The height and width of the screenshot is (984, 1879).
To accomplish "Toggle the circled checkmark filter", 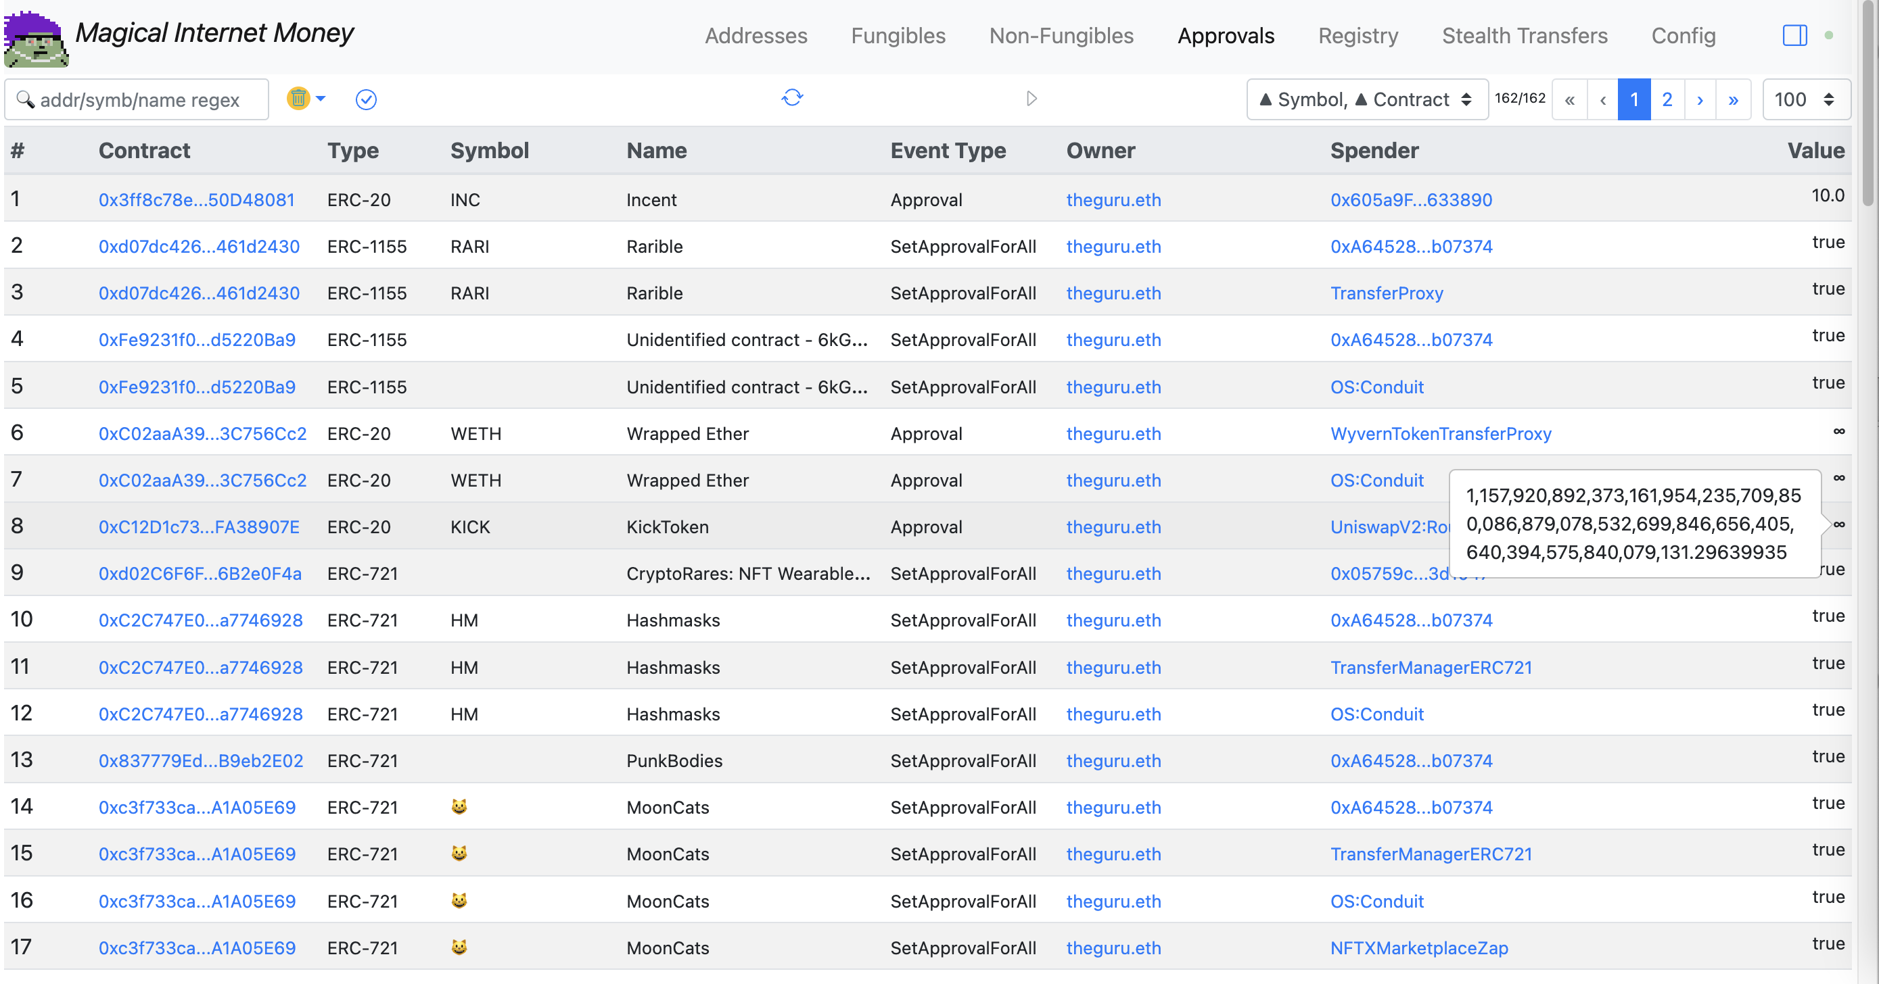I will coord(365,99).
